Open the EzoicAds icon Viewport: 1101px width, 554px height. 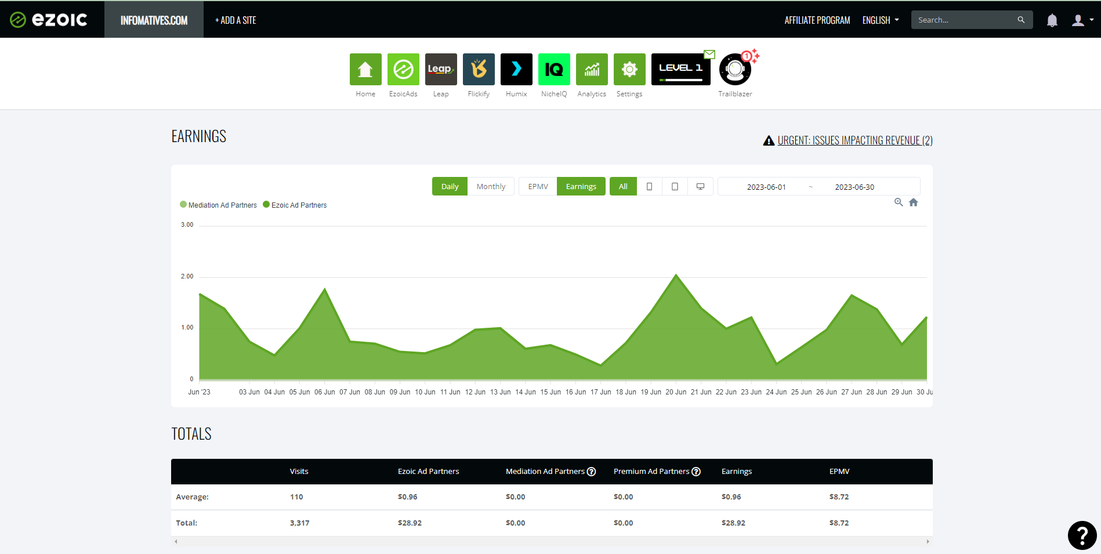click(403, 69)
